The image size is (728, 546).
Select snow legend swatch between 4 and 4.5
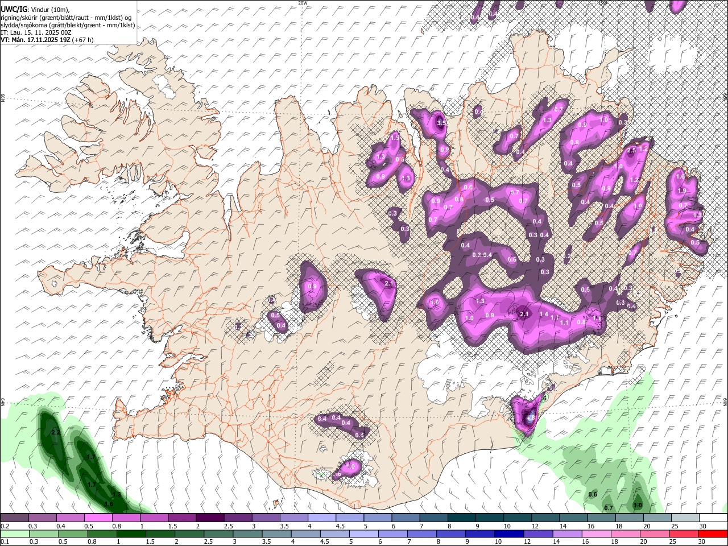coord(321,518)
